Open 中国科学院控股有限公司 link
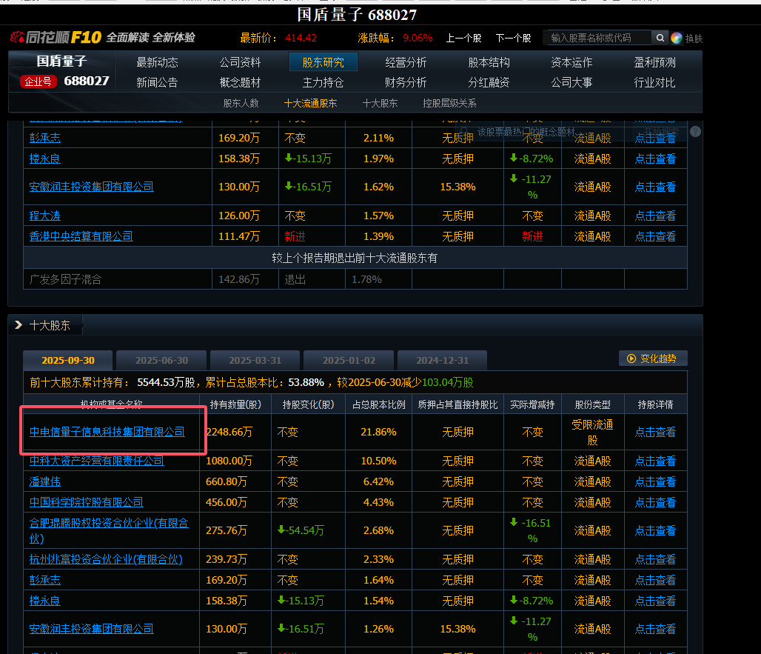 (x=87, y=501)
